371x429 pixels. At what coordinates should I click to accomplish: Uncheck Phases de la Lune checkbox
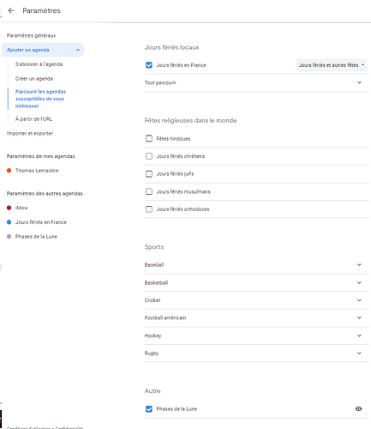(x=149, y=409)
